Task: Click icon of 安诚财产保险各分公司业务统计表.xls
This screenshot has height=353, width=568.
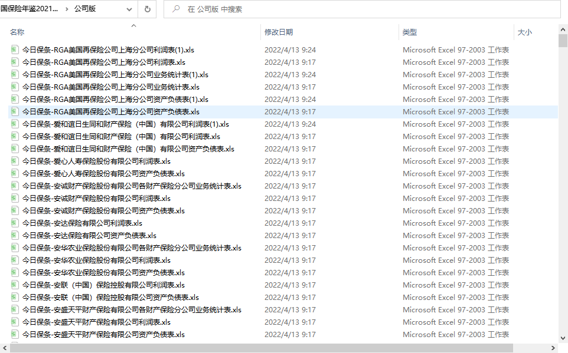Action: 15,186
